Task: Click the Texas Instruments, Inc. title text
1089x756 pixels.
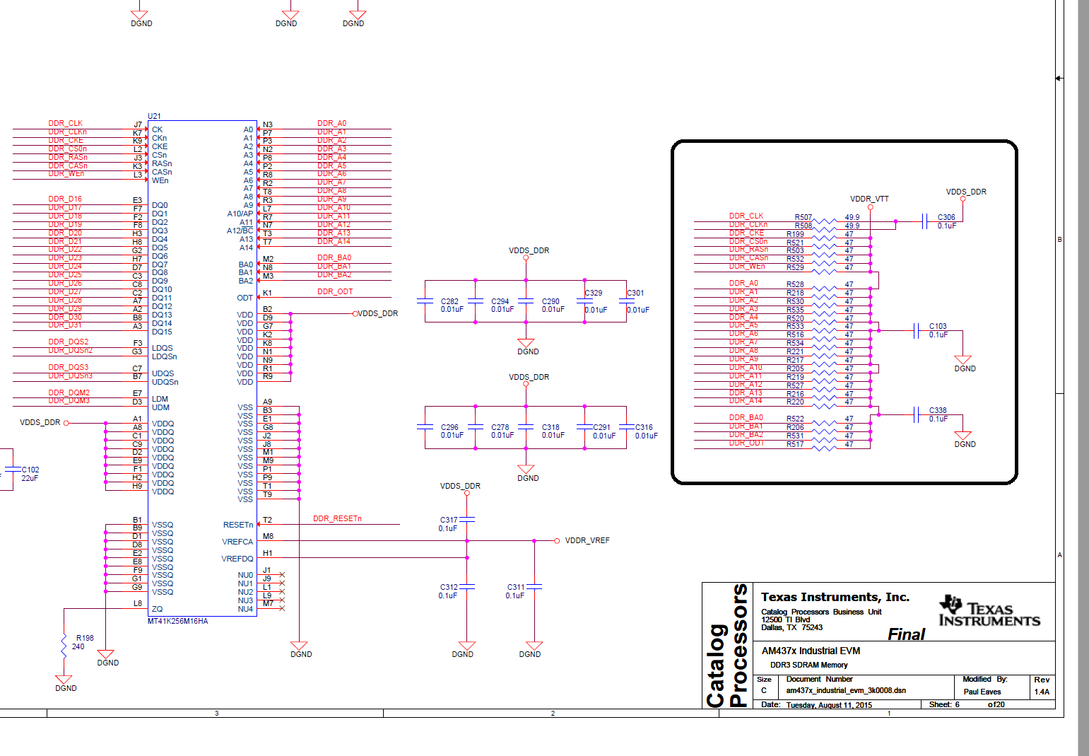Action: (x=835, y=597)
